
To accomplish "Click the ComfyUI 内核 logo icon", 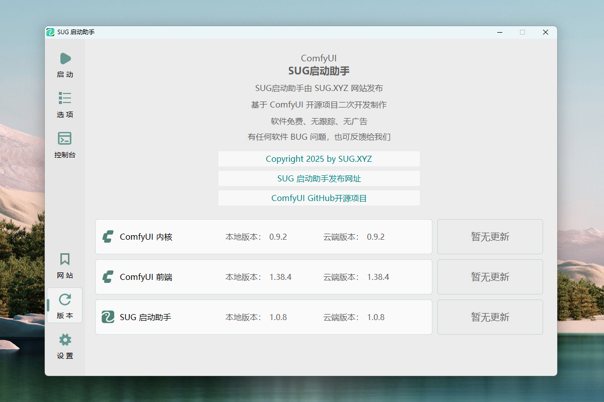I will pos(108,237).
